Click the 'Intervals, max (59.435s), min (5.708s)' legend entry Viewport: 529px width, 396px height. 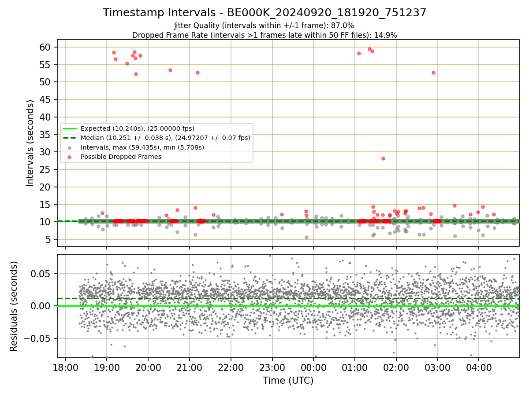tap(142, 147)
